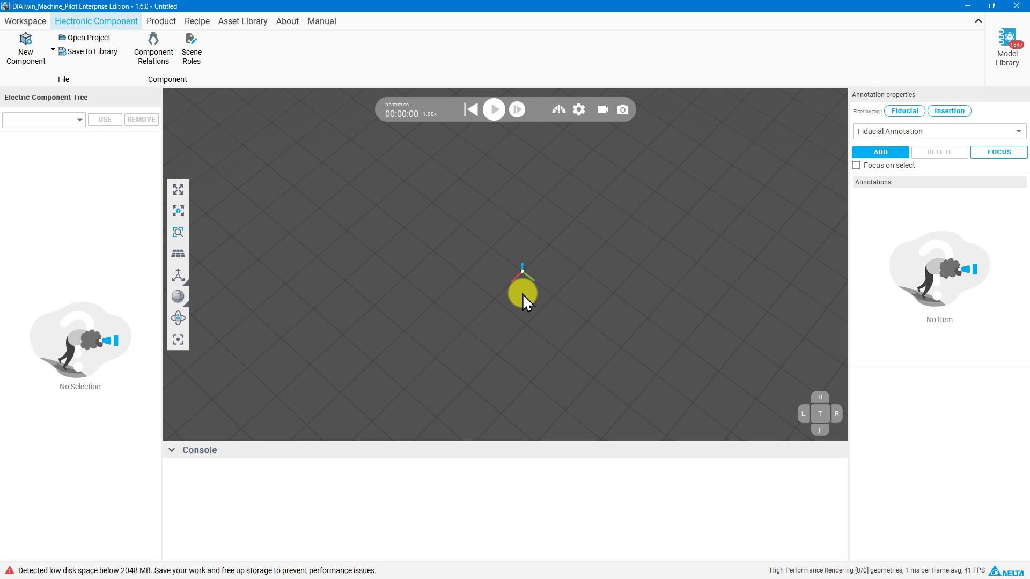Take a viewport snapshot
This screenshot has width=1030, height=579.
(x=622, y=109)
